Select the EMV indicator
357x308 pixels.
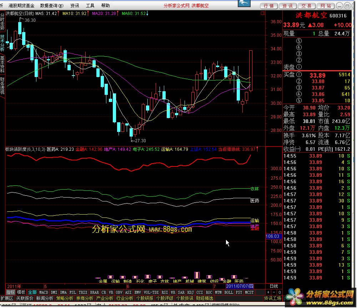[x=138, y=292]
